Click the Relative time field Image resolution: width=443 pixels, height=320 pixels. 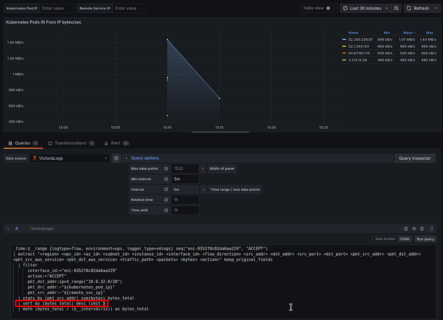(x=185, y=200)
